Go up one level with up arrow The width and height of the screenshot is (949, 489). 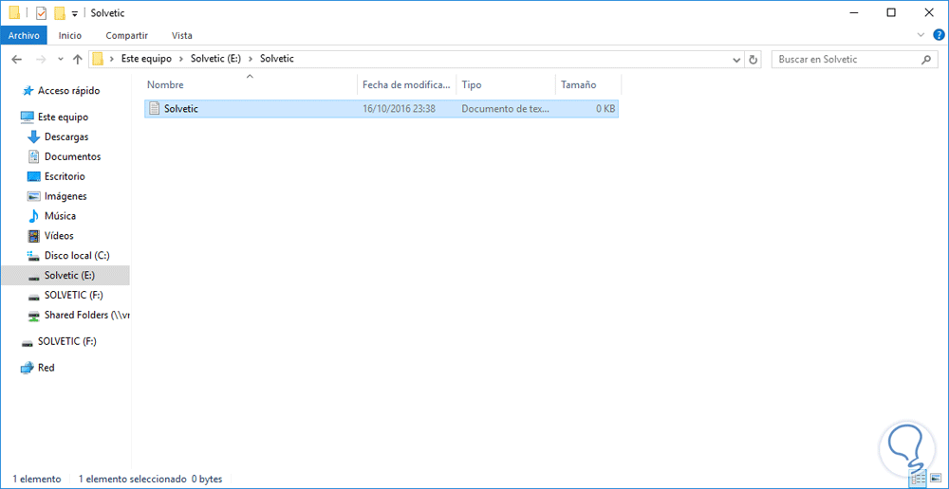tap(78, 60)
